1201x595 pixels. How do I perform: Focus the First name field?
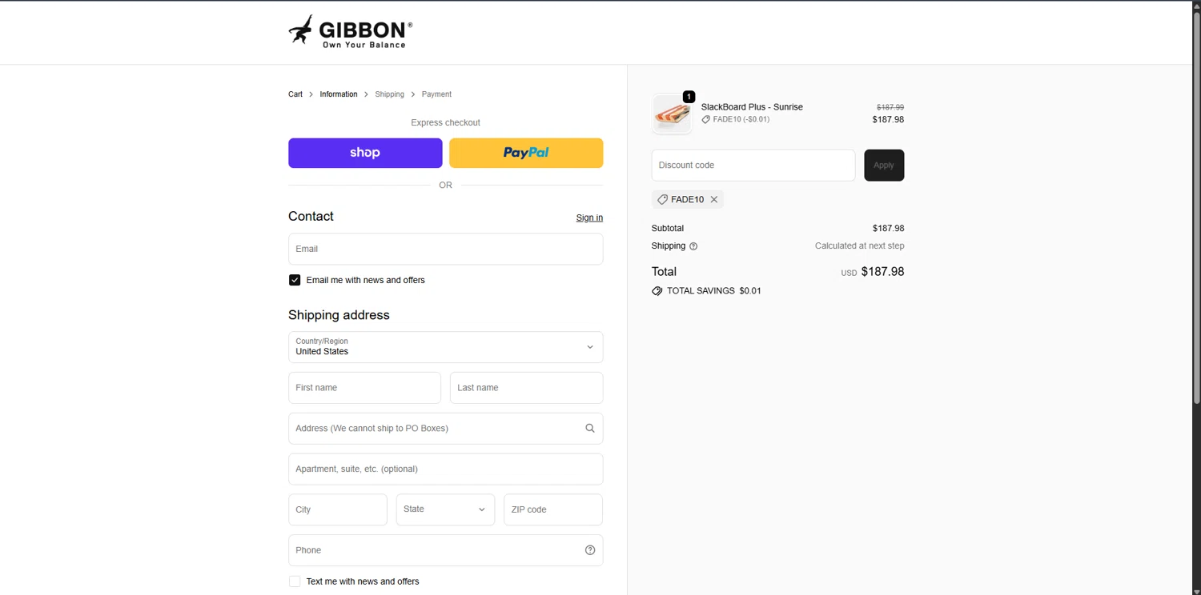(364, 388)
